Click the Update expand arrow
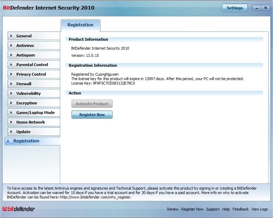This screenshot has height=218, width=273. click(x=11, y=132)
